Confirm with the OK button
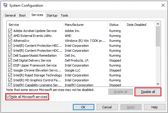 click(83, 107)
